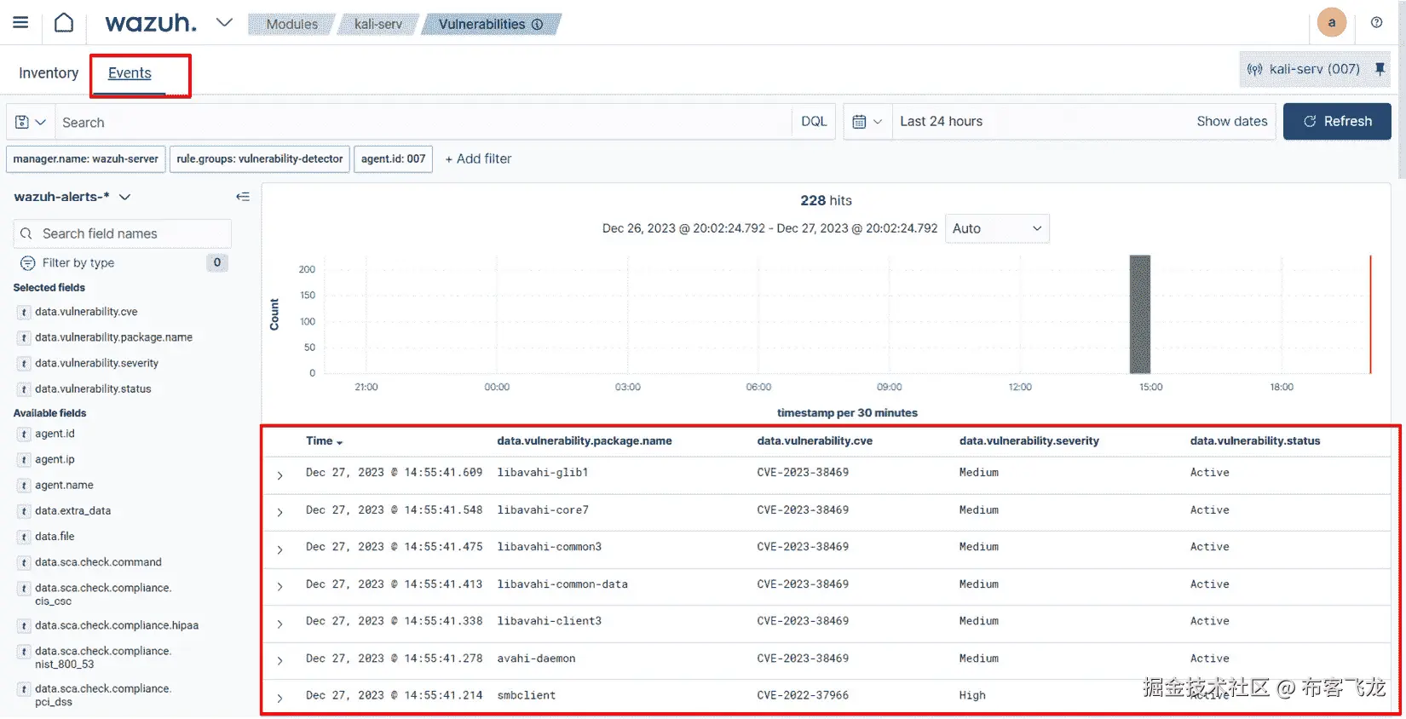Select data.vulnerability.package.name selected field
This screenshot has width=1406, height=719.
tap(113, 337)
